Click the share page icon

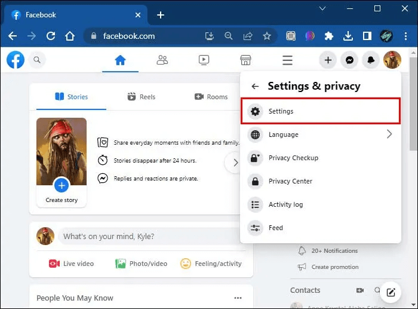coord(248,36)
